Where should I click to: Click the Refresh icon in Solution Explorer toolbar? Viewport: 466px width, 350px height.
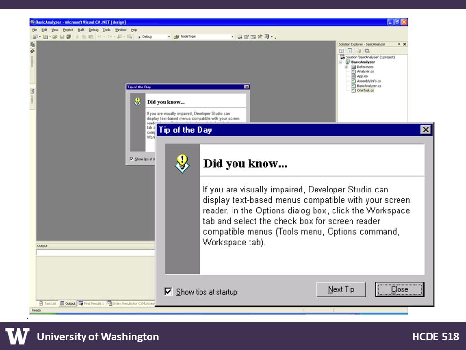pos(350,51)
